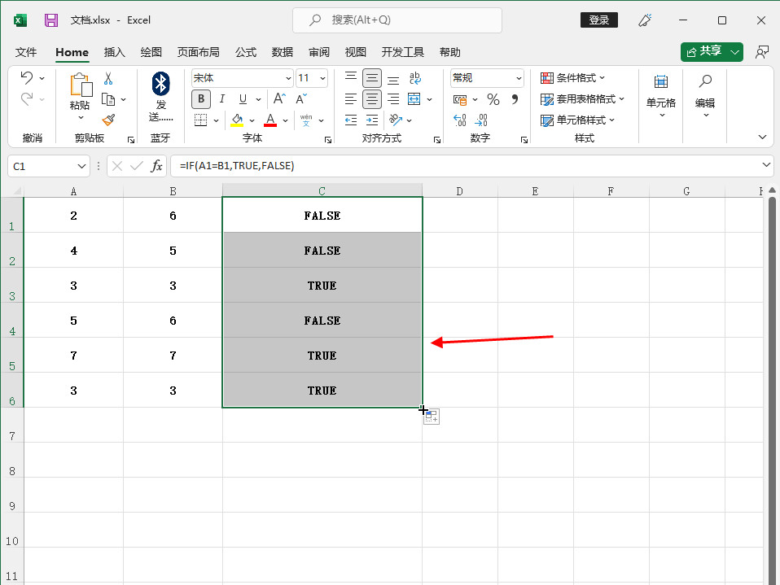The height and width of the screenshot is (585, 780).
Task: Expand the formula bar chevron
Action: click(x=766, y=164)
